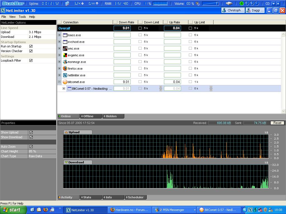Image resolution: width=286 pixels, height=214 pixels.
Task: Expand the netlimiter.exe tree node
Action: pos(59,75)
